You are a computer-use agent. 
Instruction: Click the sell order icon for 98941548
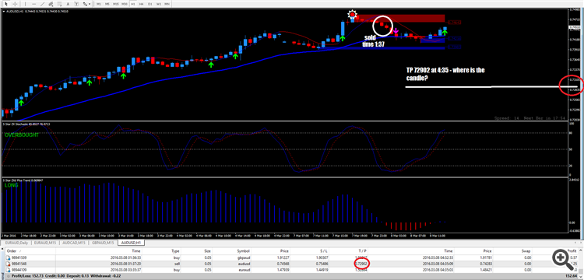point(9,263)
